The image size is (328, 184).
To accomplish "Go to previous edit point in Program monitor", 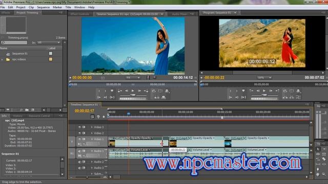I will (252, 91).
